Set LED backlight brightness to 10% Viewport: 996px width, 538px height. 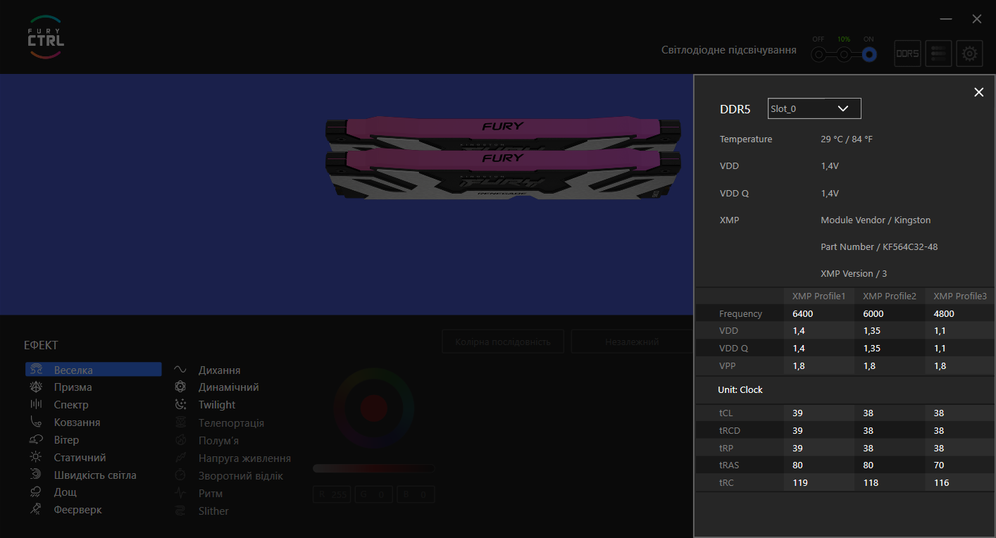(x=843, y=54)
